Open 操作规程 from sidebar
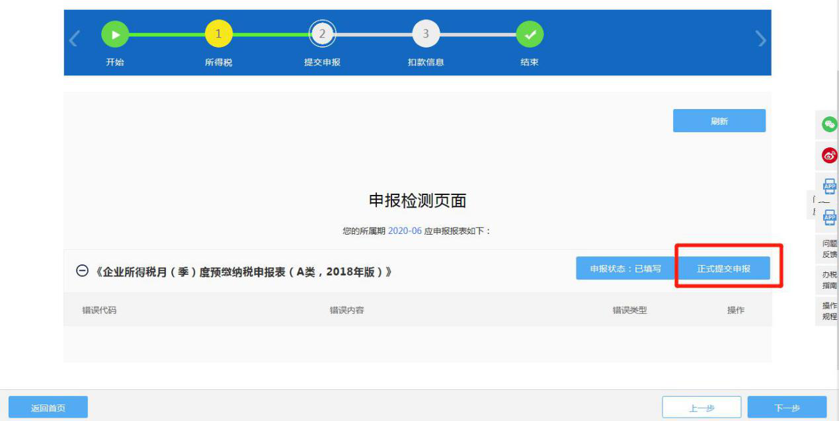839x421 pixels. coord(829,311)
